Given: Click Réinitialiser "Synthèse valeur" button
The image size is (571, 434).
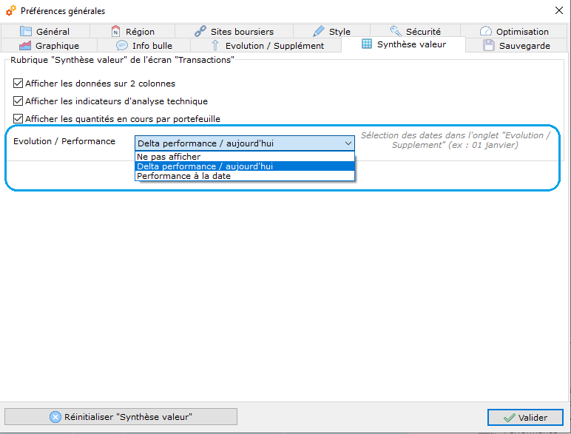Looking at the screenshot, I should [x=121, y=416].
